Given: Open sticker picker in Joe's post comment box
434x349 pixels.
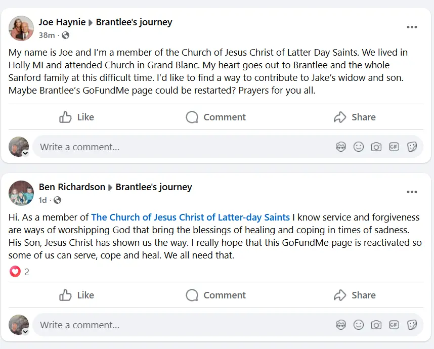Looking at the screenshot, I should tap(412, 147).
